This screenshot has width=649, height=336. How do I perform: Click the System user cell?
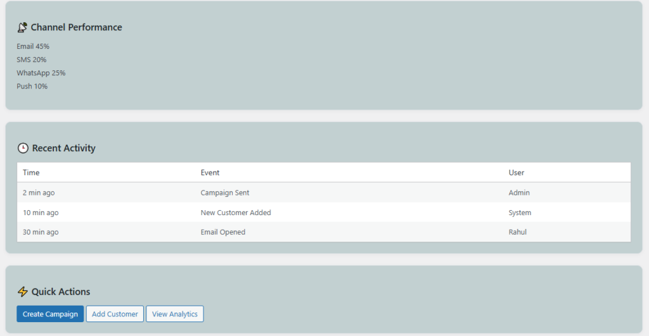point(520,213)
